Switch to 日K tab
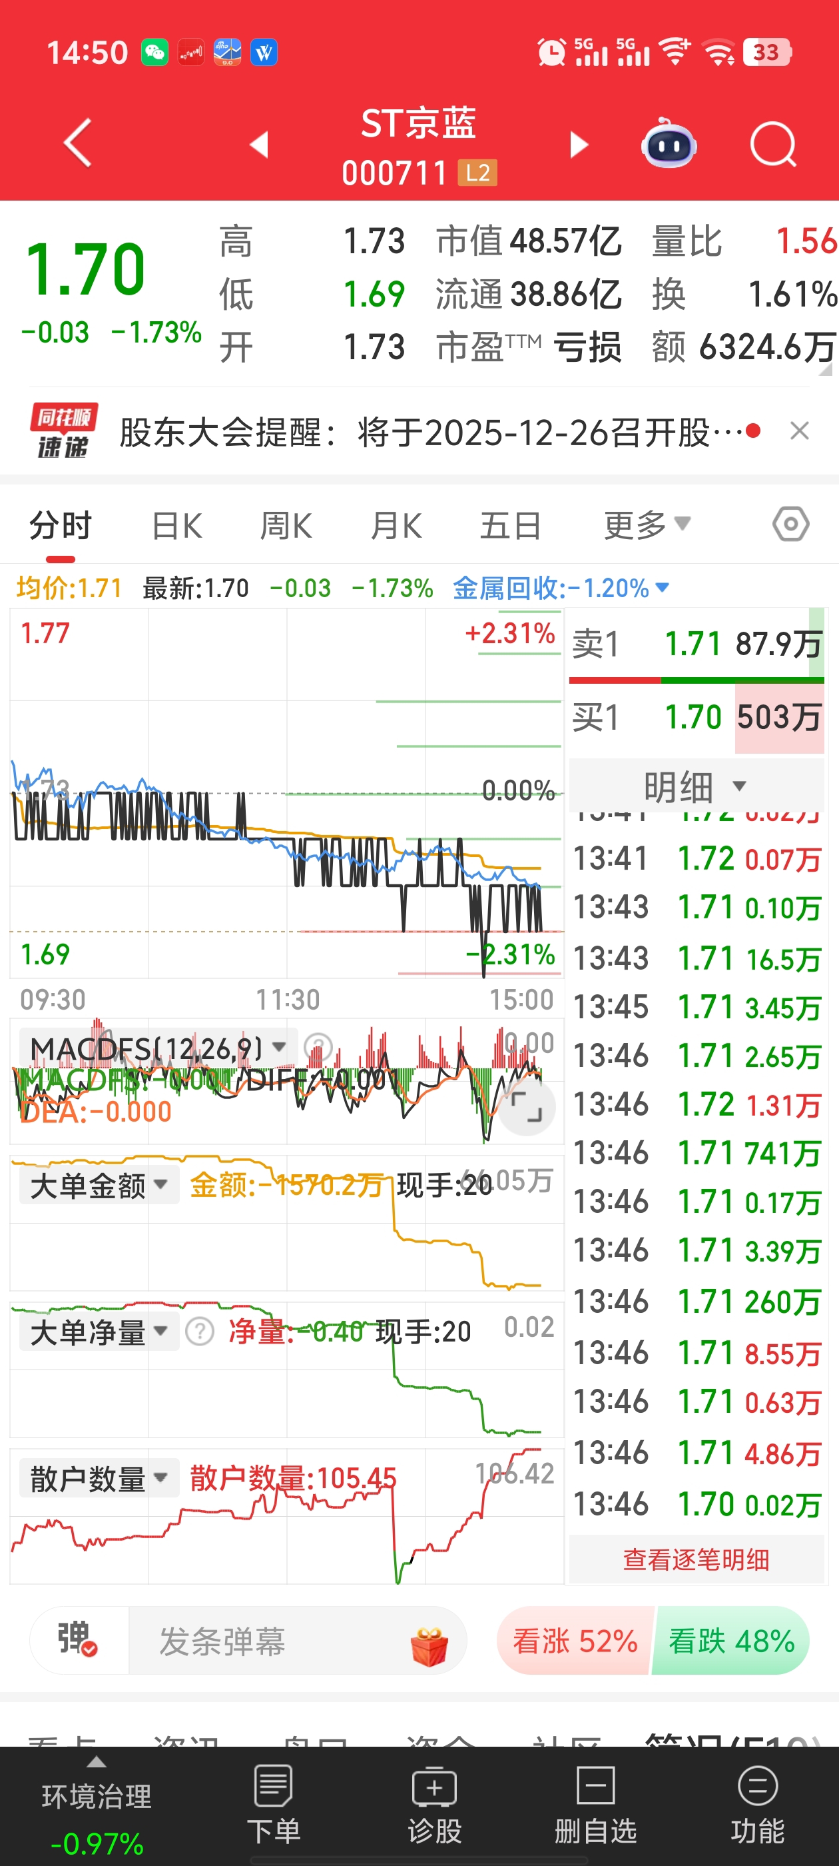This screenshot has width=839, height=1866. 176,526
